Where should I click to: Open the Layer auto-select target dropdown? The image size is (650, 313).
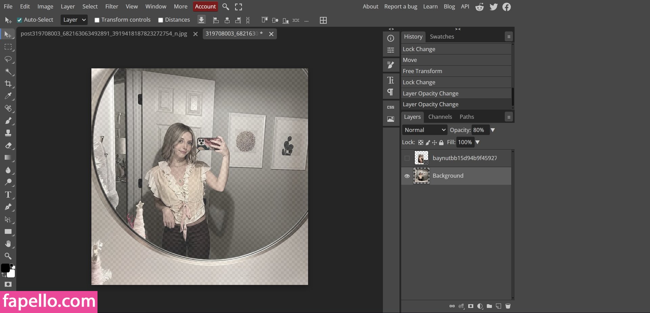pos(74,20)
